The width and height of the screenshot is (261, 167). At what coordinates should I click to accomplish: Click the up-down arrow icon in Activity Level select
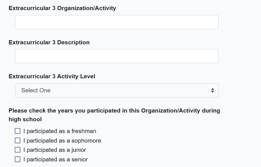coord(212,90)
